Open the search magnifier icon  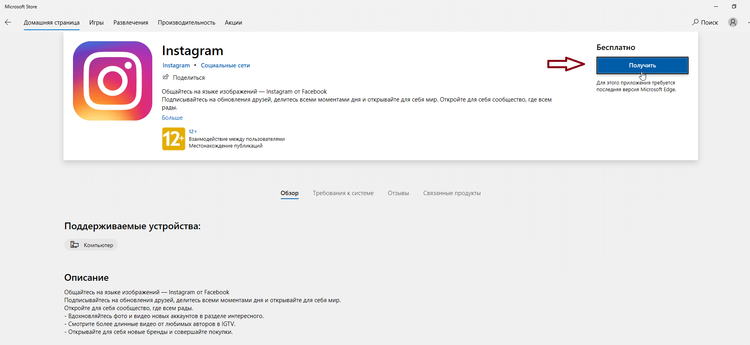click(x=695, y=22)
